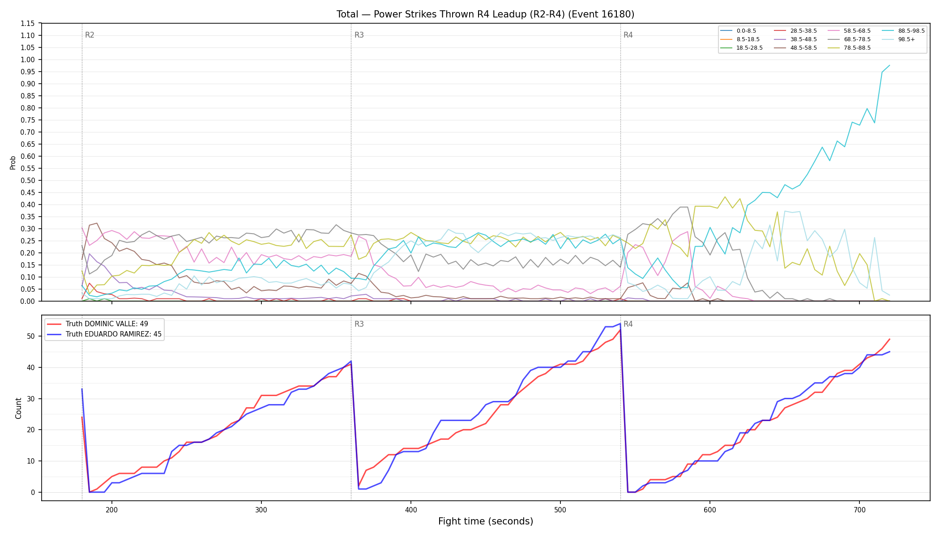The height and width of the screenshot is (537, 940).
Task: Click the 30 tick on the Count axis
Action: tap(30, 399)
